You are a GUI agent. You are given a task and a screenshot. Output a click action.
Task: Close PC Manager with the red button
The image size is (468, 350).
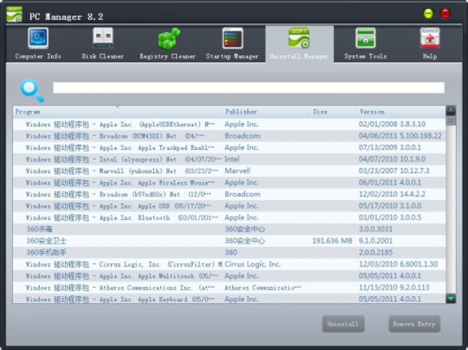(446, 14)
